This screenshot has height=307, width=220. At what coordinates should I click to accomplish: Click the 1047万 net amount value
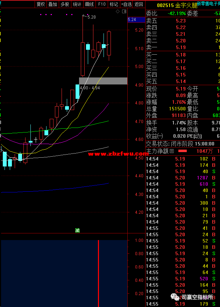pos(205,151)
